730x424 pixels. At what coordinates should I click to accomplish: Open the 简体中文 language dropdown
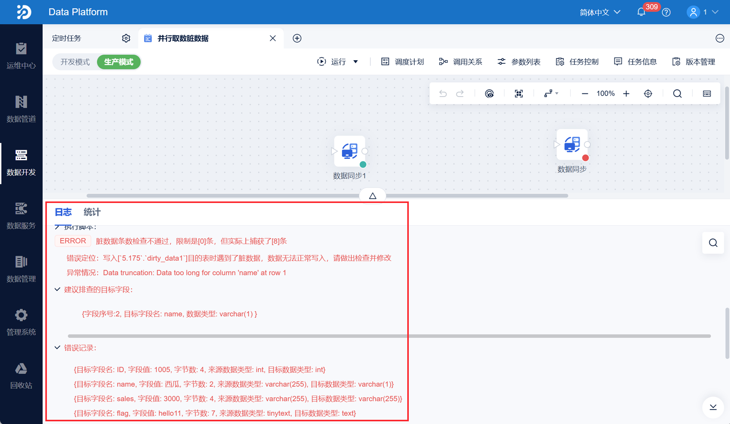click(x=600, y=12)
